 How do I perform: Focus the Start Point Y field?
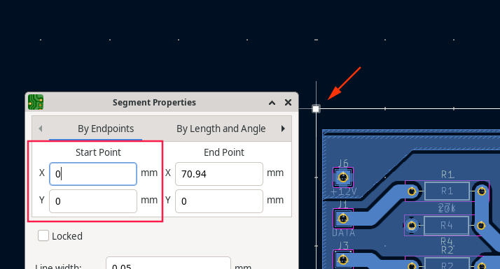(93, 201)
